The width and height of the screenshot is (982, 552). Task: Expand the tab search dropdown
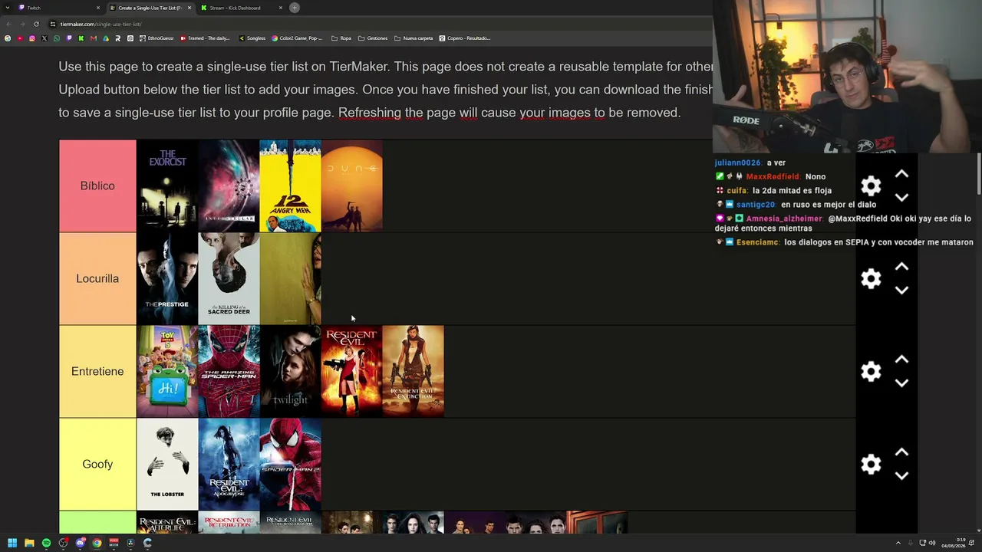tap(8, 8)
